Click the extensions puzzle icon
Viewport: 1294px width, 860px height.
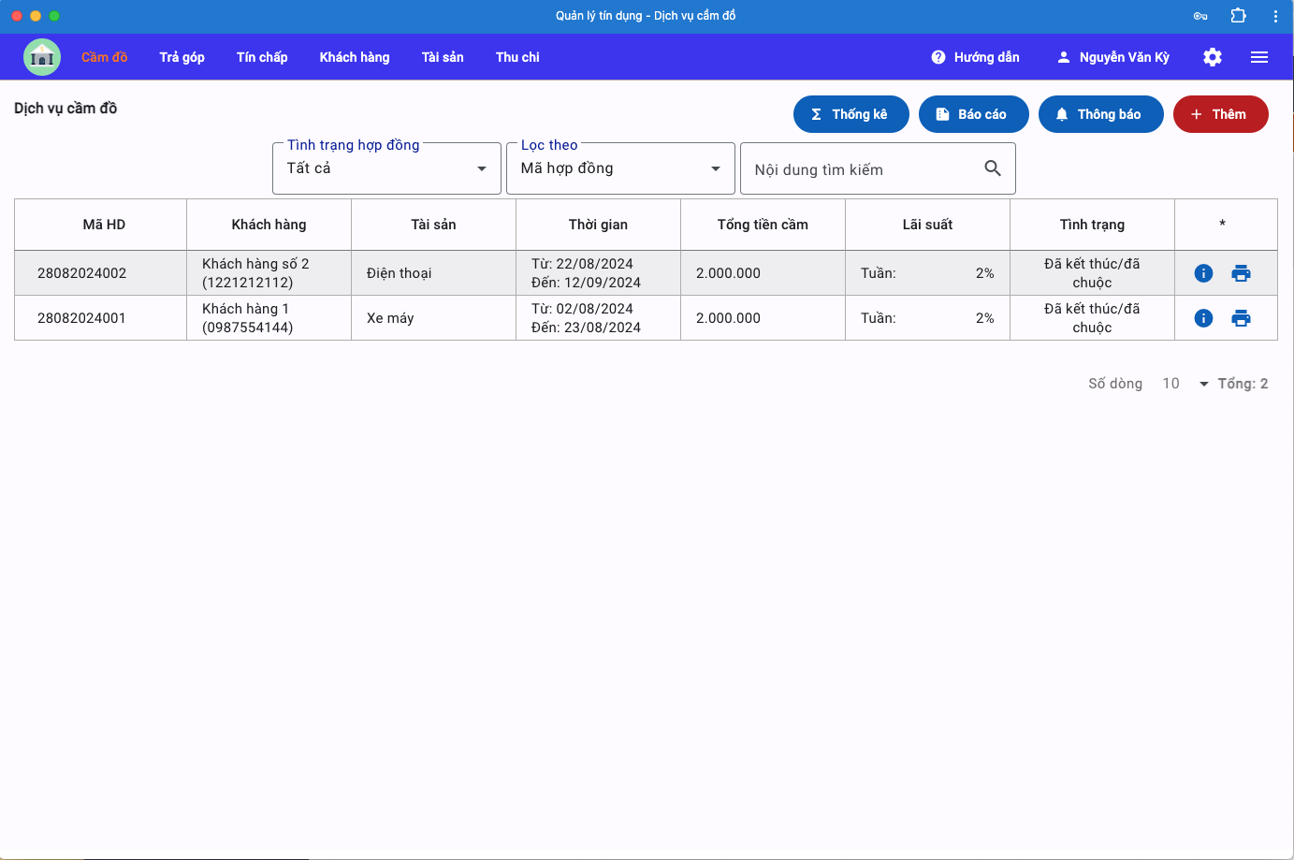coord(1238,16)
